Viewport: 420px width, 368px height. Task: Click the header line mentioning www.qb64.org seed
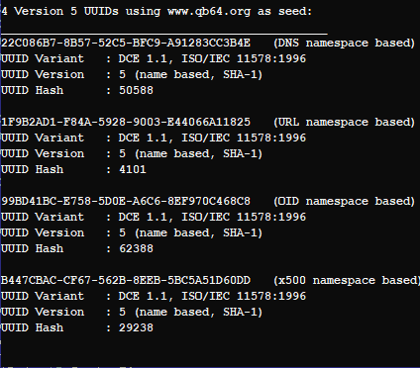point(157,12)
